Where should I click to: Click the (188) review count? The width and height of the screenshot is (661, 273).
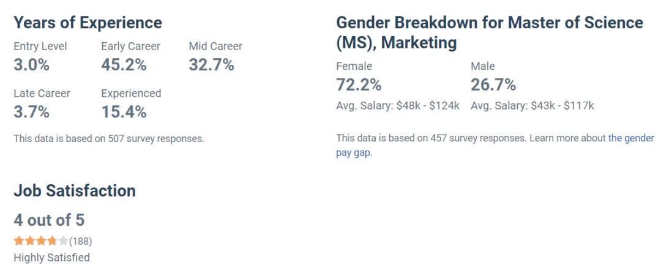point(81,241)
